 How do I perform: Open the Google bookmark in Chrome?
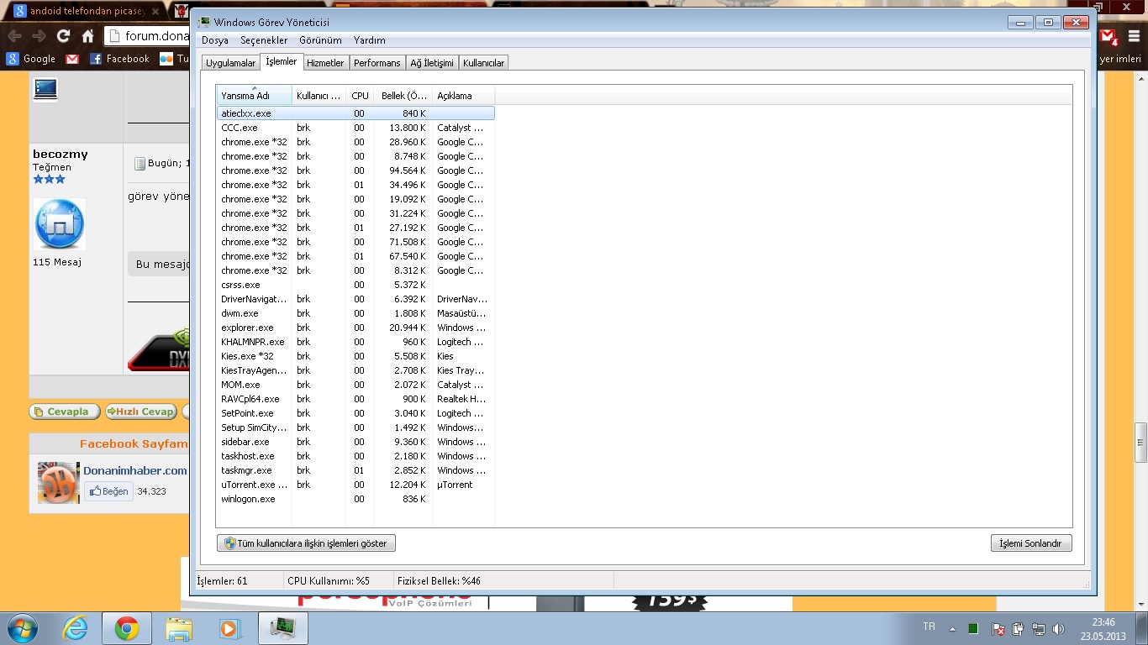[x=31, y=59]
